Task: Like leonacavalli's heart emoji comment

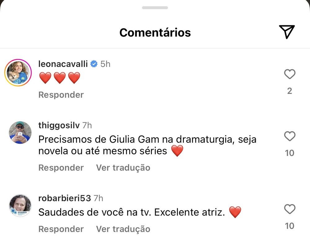Action: [x=290, y=74]
